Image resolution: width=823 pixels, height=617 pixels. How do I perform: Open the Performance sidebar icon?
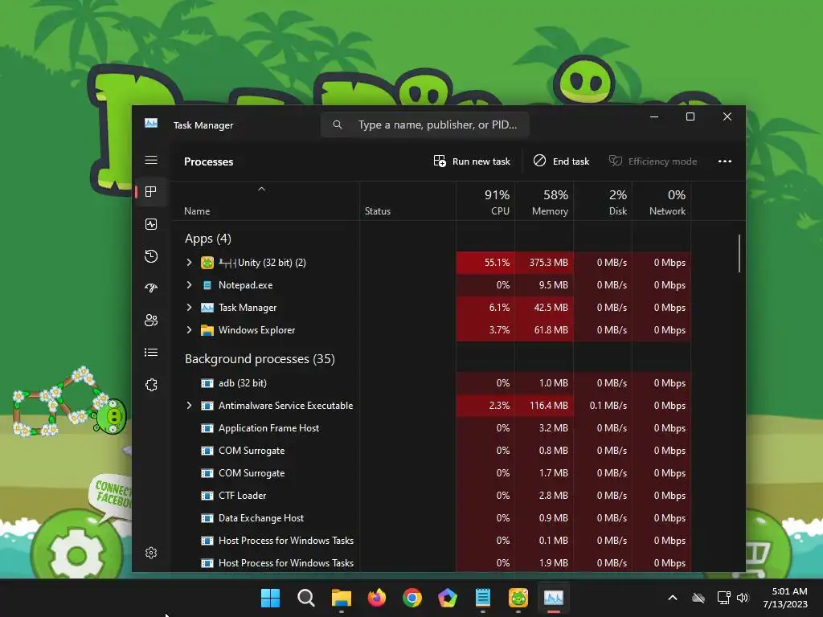151,225
